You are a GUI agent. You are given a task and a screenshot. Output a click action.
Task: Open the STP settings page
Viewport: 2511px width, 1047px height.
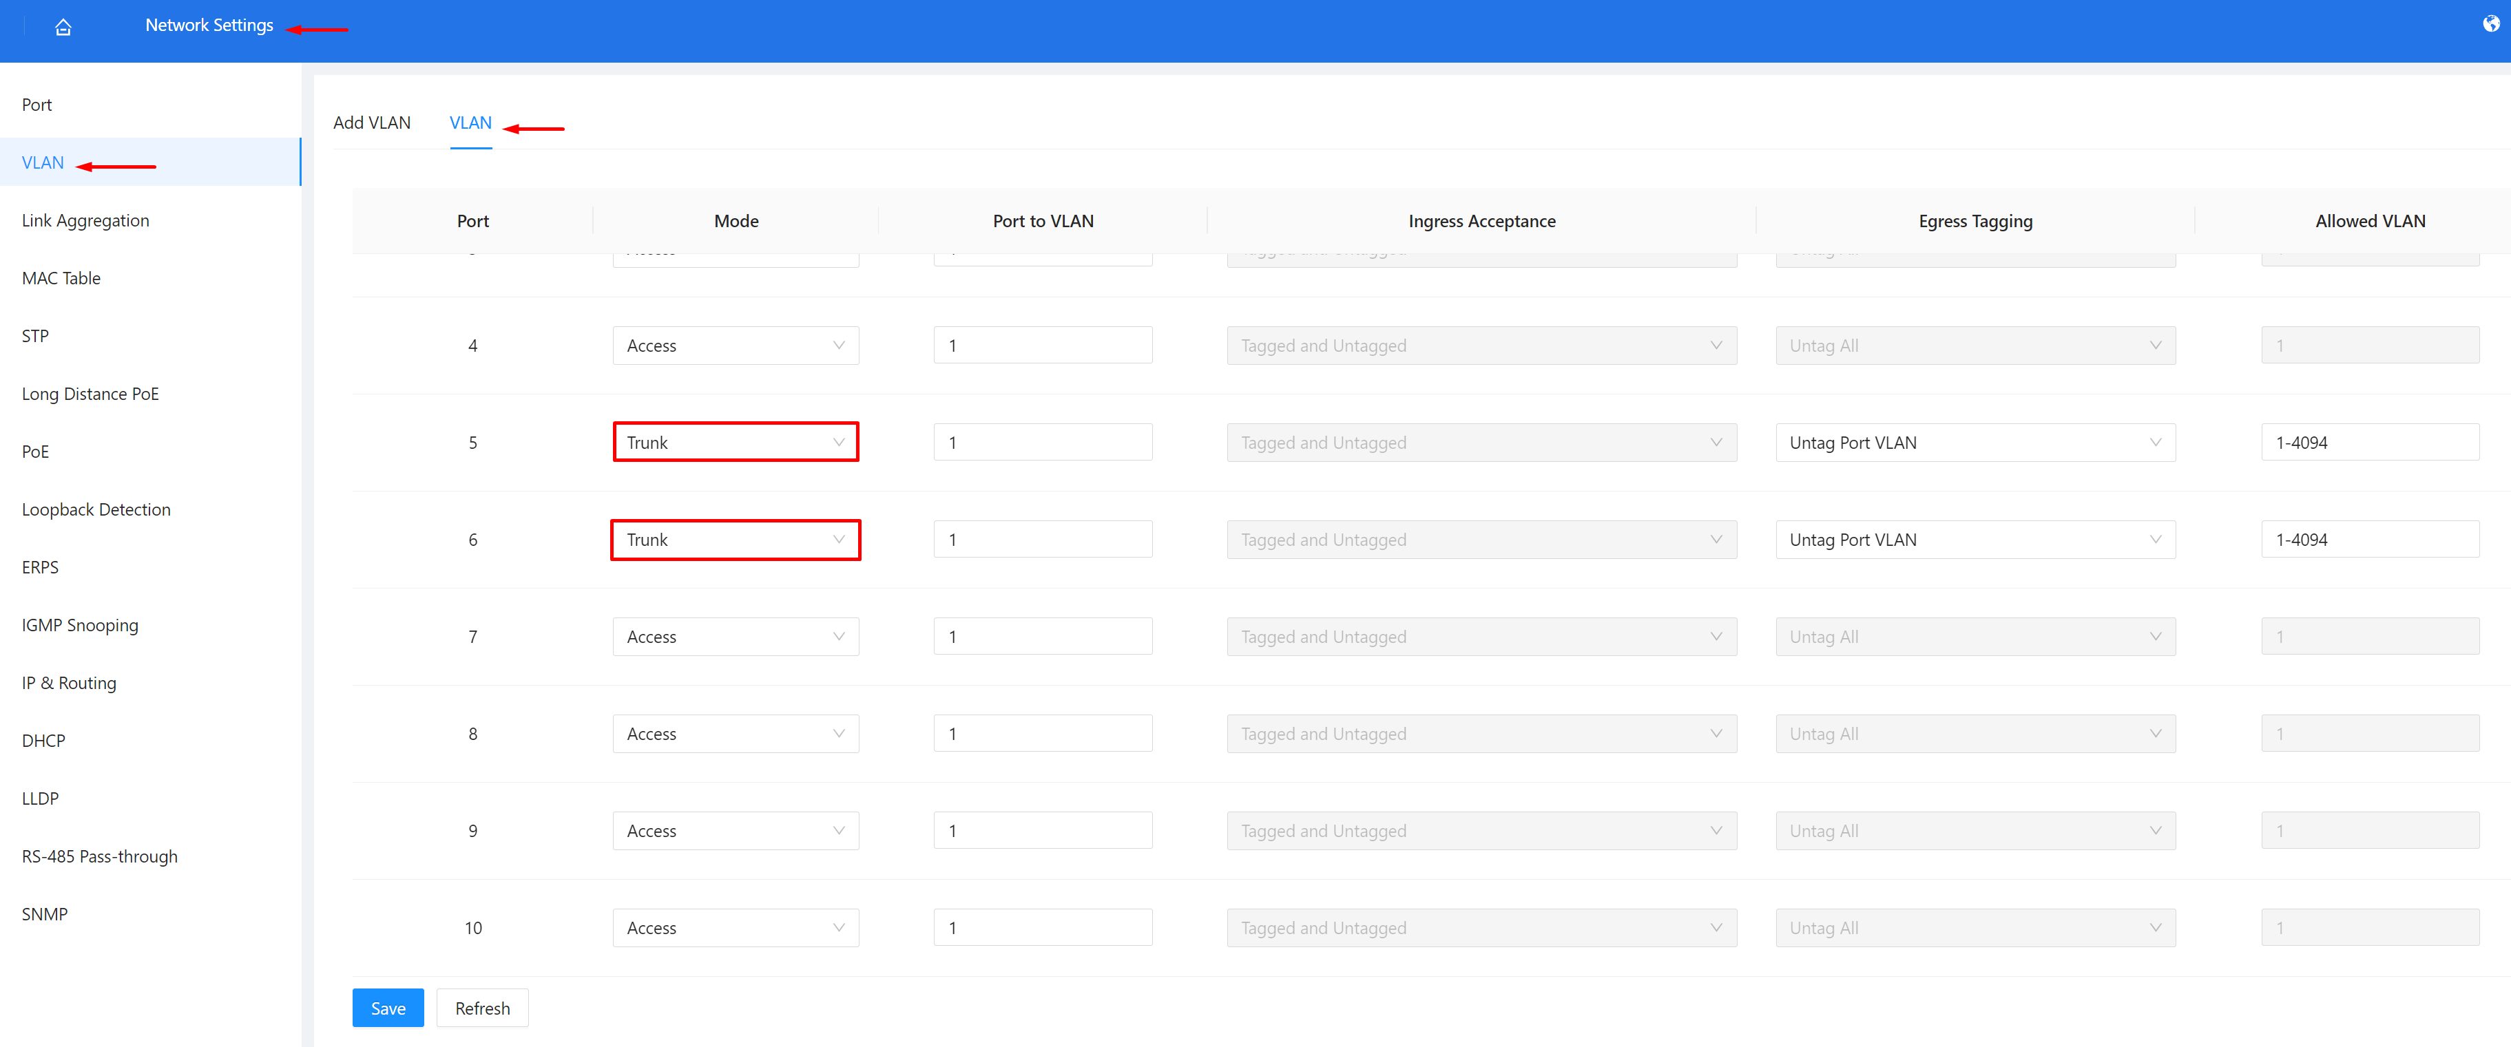[34, 335]
